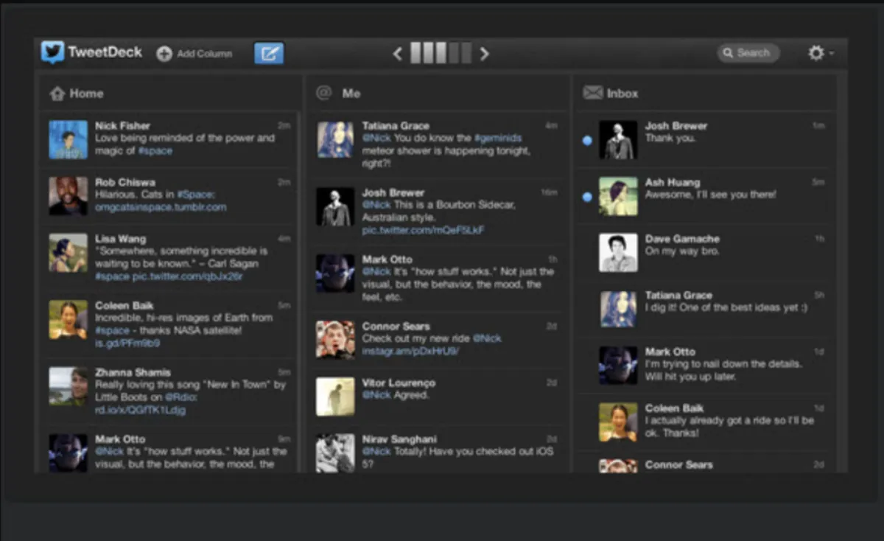The height and width of the screenshot is (541, 884).
Task: Open Mark Otto's avatar in Inbox
Action: click(x=618, y=366)
